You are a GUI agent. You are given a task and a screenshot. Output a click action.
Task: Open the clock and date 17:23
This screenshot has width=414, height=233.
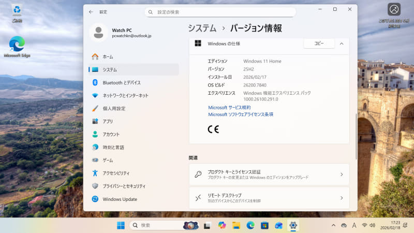click(x=390, y=225)
